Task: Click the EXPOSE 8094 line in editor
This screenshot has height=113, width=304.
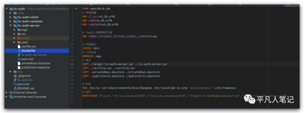Action: 91,48
